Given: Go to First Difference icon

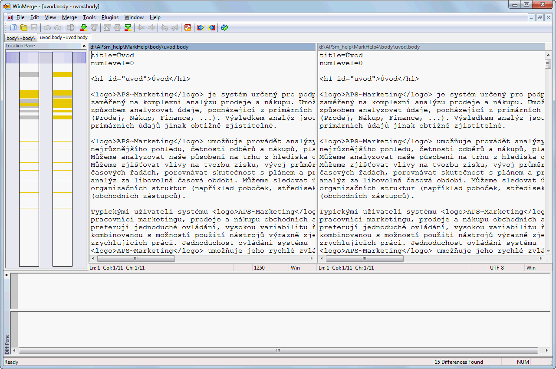Looking at the screenshot, I should [x=107, y=28].
